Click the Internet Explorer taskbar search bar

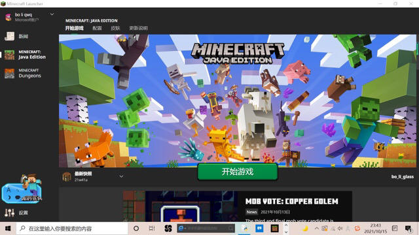coord(206,228)
